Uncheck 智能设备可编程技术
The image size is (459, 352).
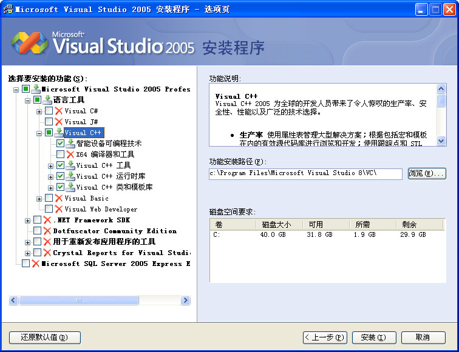point(60,143)
